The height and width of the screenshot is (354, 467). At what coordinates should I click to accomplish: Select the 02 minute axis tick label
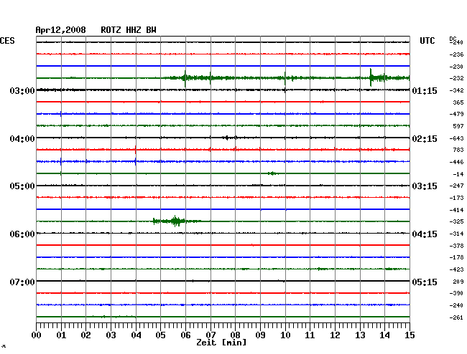pyautogui.click(x=85, y=335)
